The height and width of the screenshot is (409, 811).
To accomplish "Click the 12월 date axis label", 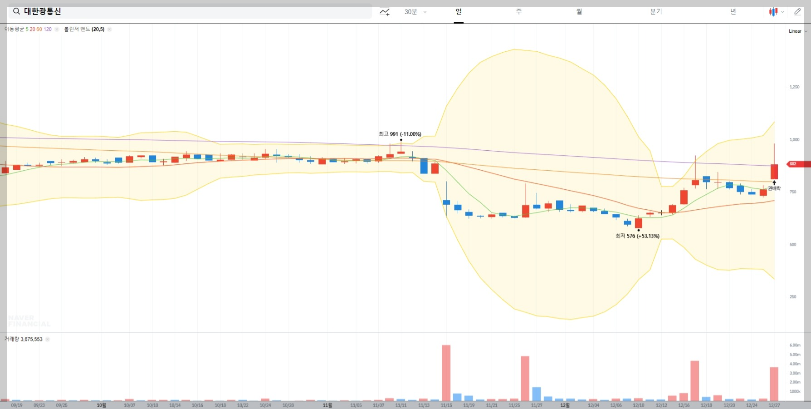I will [565, 405].
